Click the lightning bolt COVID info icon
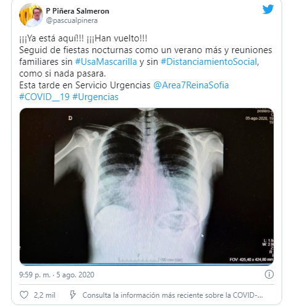297x307 pixels. tap(73, 295)
